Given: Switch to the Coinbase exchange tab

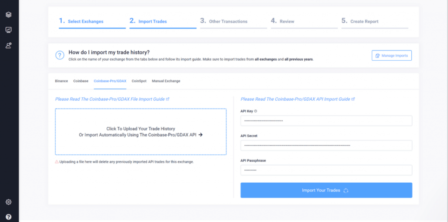Looking at the screenshot, I should coord(81,81).
